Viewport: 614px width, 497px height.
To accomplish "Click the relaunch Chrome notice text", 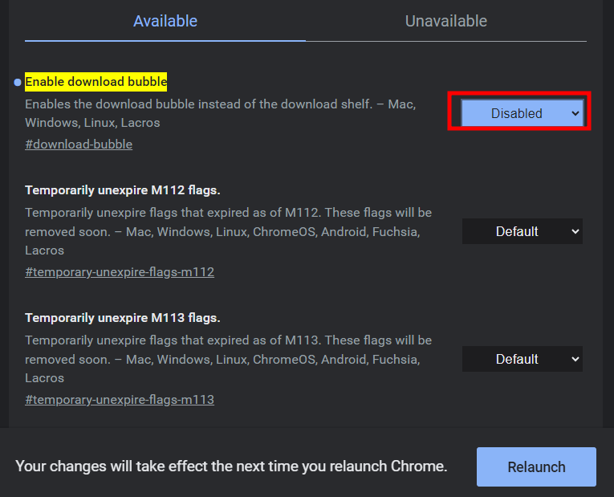I will [x=231, y=466].
